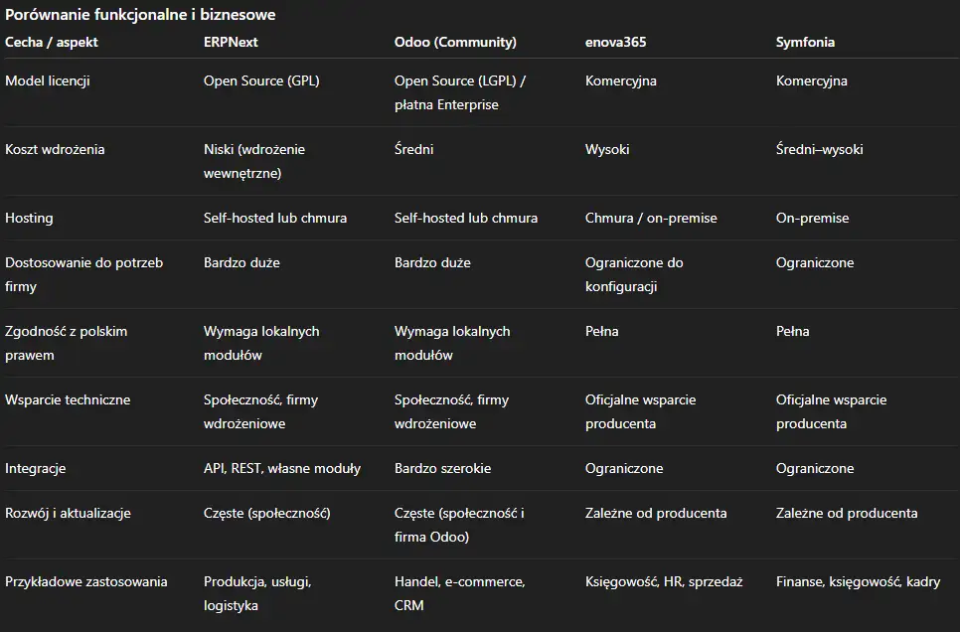Select the Odoo (Community) column header
The height and width of the screenshot is (632, 960).
[x=455, y=43]
